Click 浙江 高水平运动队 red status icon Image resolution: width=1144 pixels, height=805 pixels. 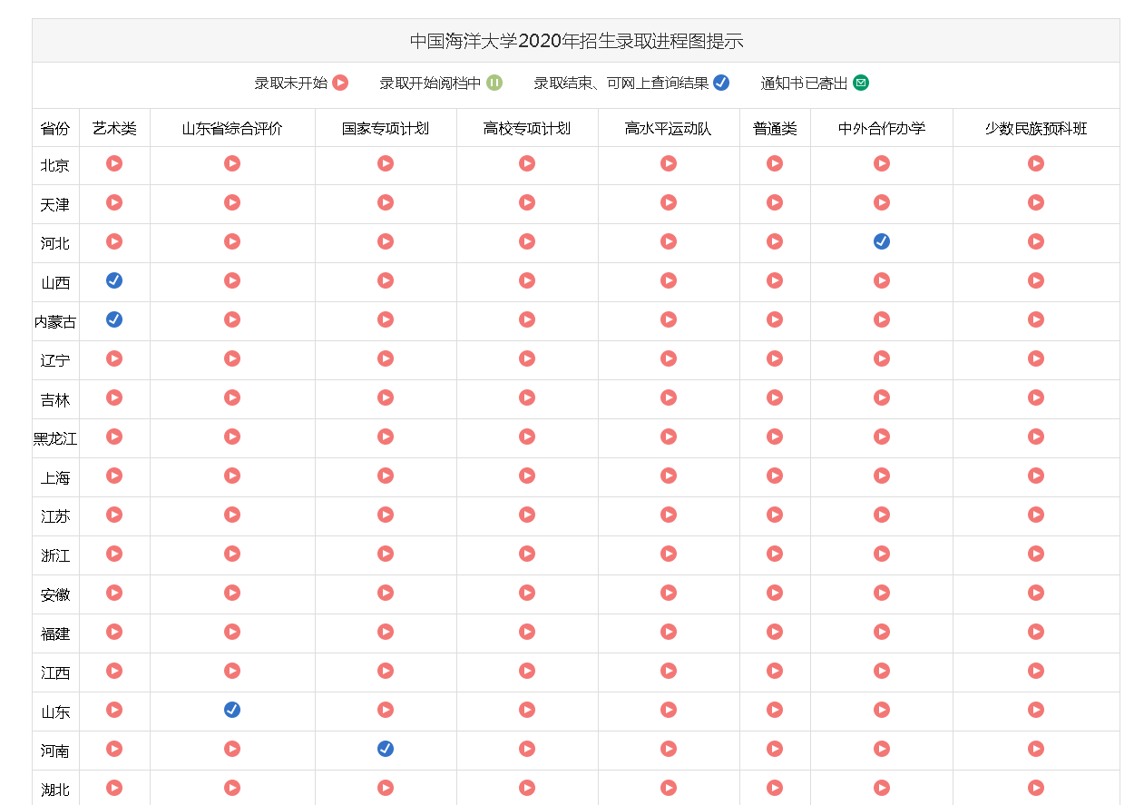669,554
